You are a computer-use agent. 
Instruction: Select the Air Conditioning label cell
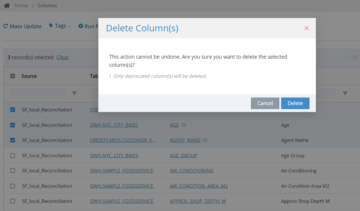click(x=299, y=171)
